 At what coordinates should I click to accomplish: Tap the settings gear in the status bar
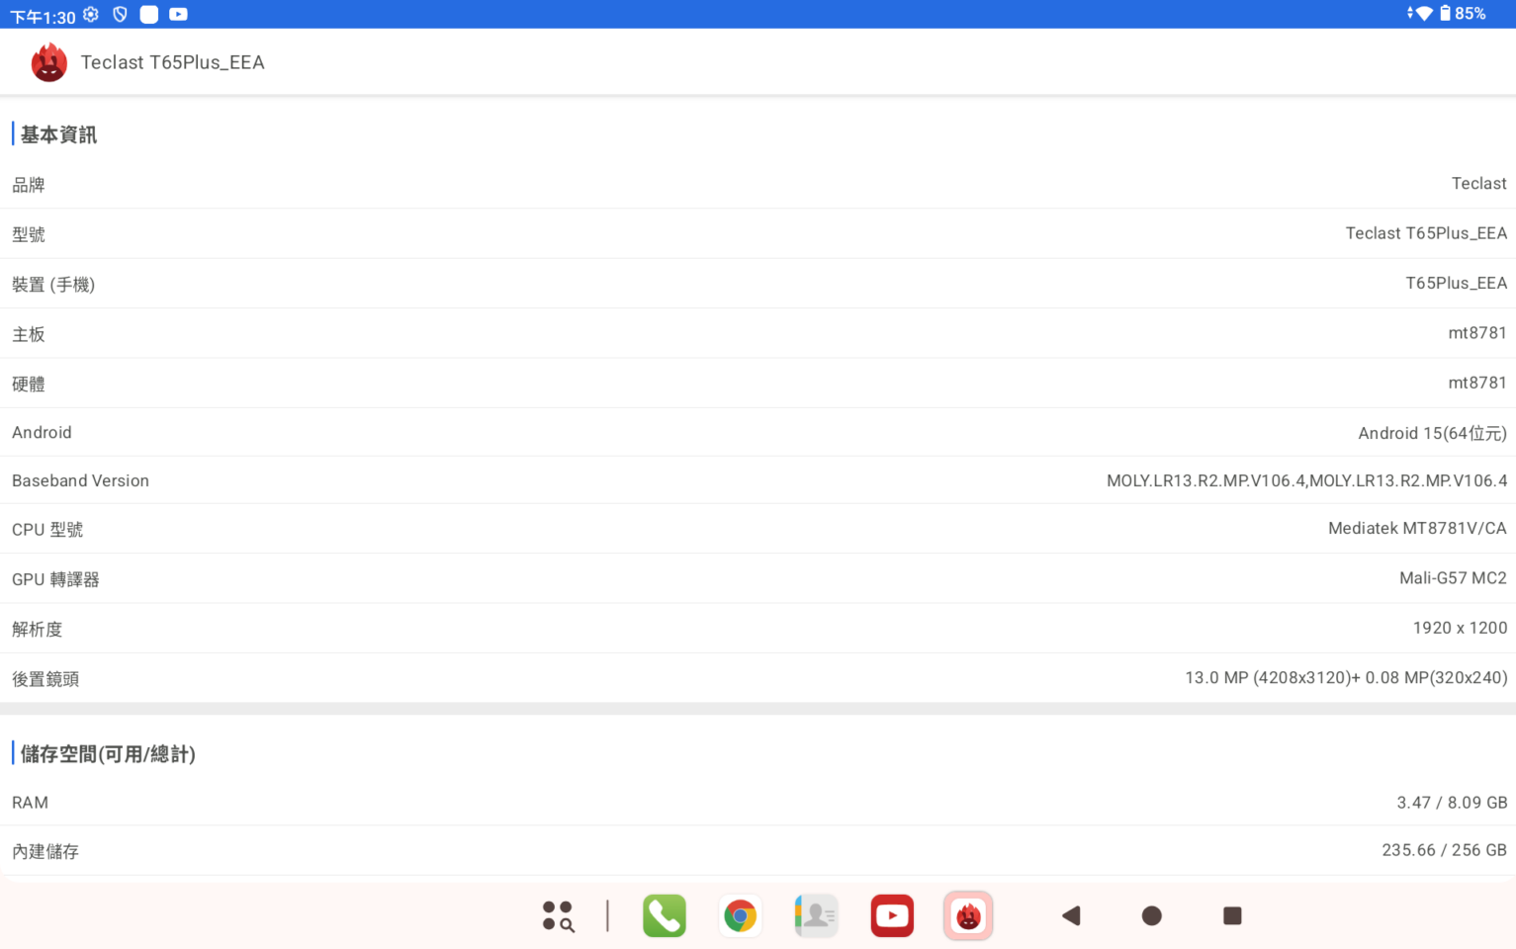(x=91, y=15)
